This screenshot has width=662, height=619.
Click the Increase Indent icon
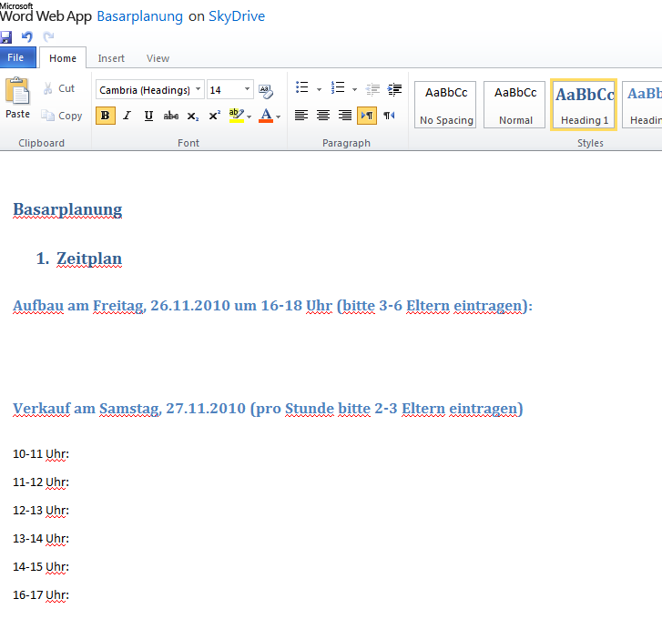click(394, 89)
